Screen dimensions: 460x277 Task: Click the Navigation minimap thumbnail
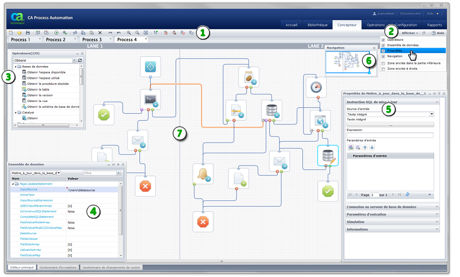348,62
